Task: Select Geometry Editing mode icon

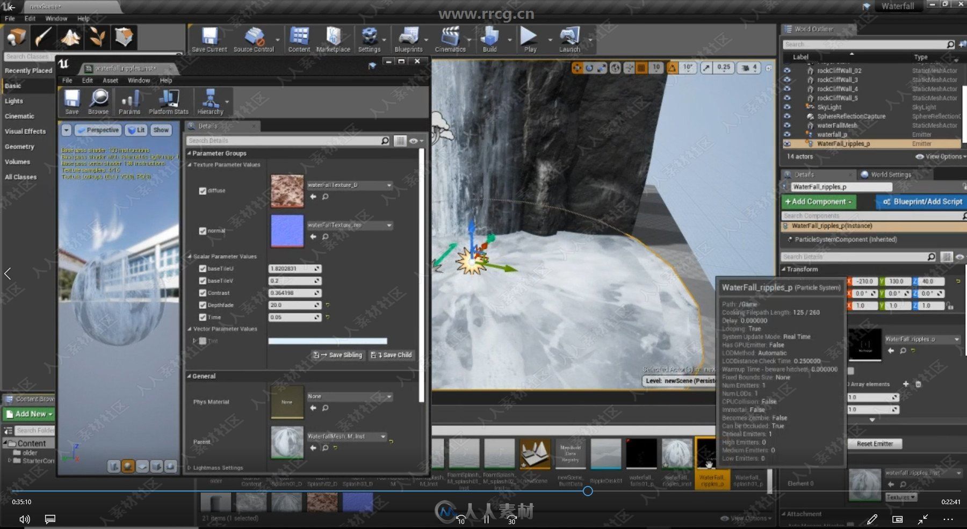Action: pos(124,37)
